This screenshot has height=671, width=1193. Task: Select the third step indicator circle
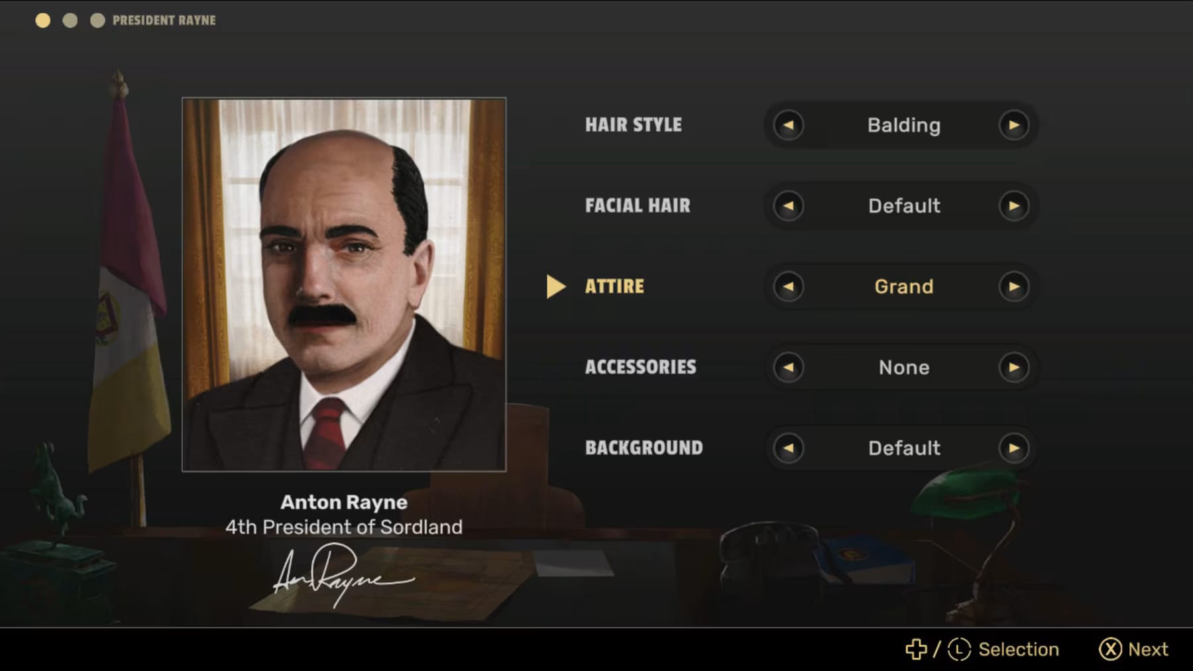pyautogui.click(x=95, y=21)
